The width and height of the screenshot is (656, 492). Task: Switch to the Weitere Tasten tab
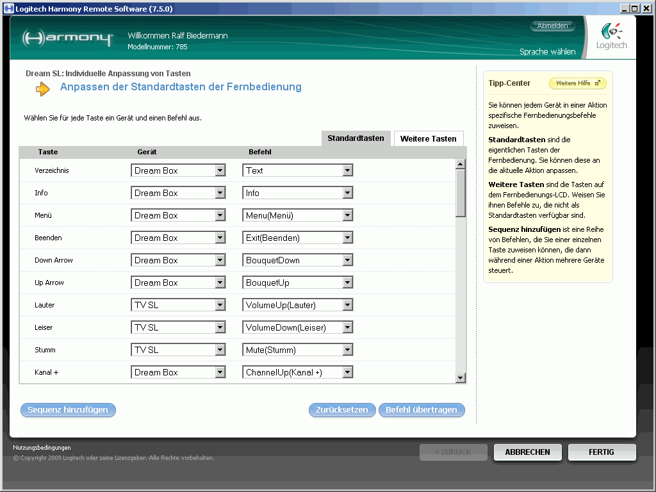pyautogui.click(x=428, y=138)
